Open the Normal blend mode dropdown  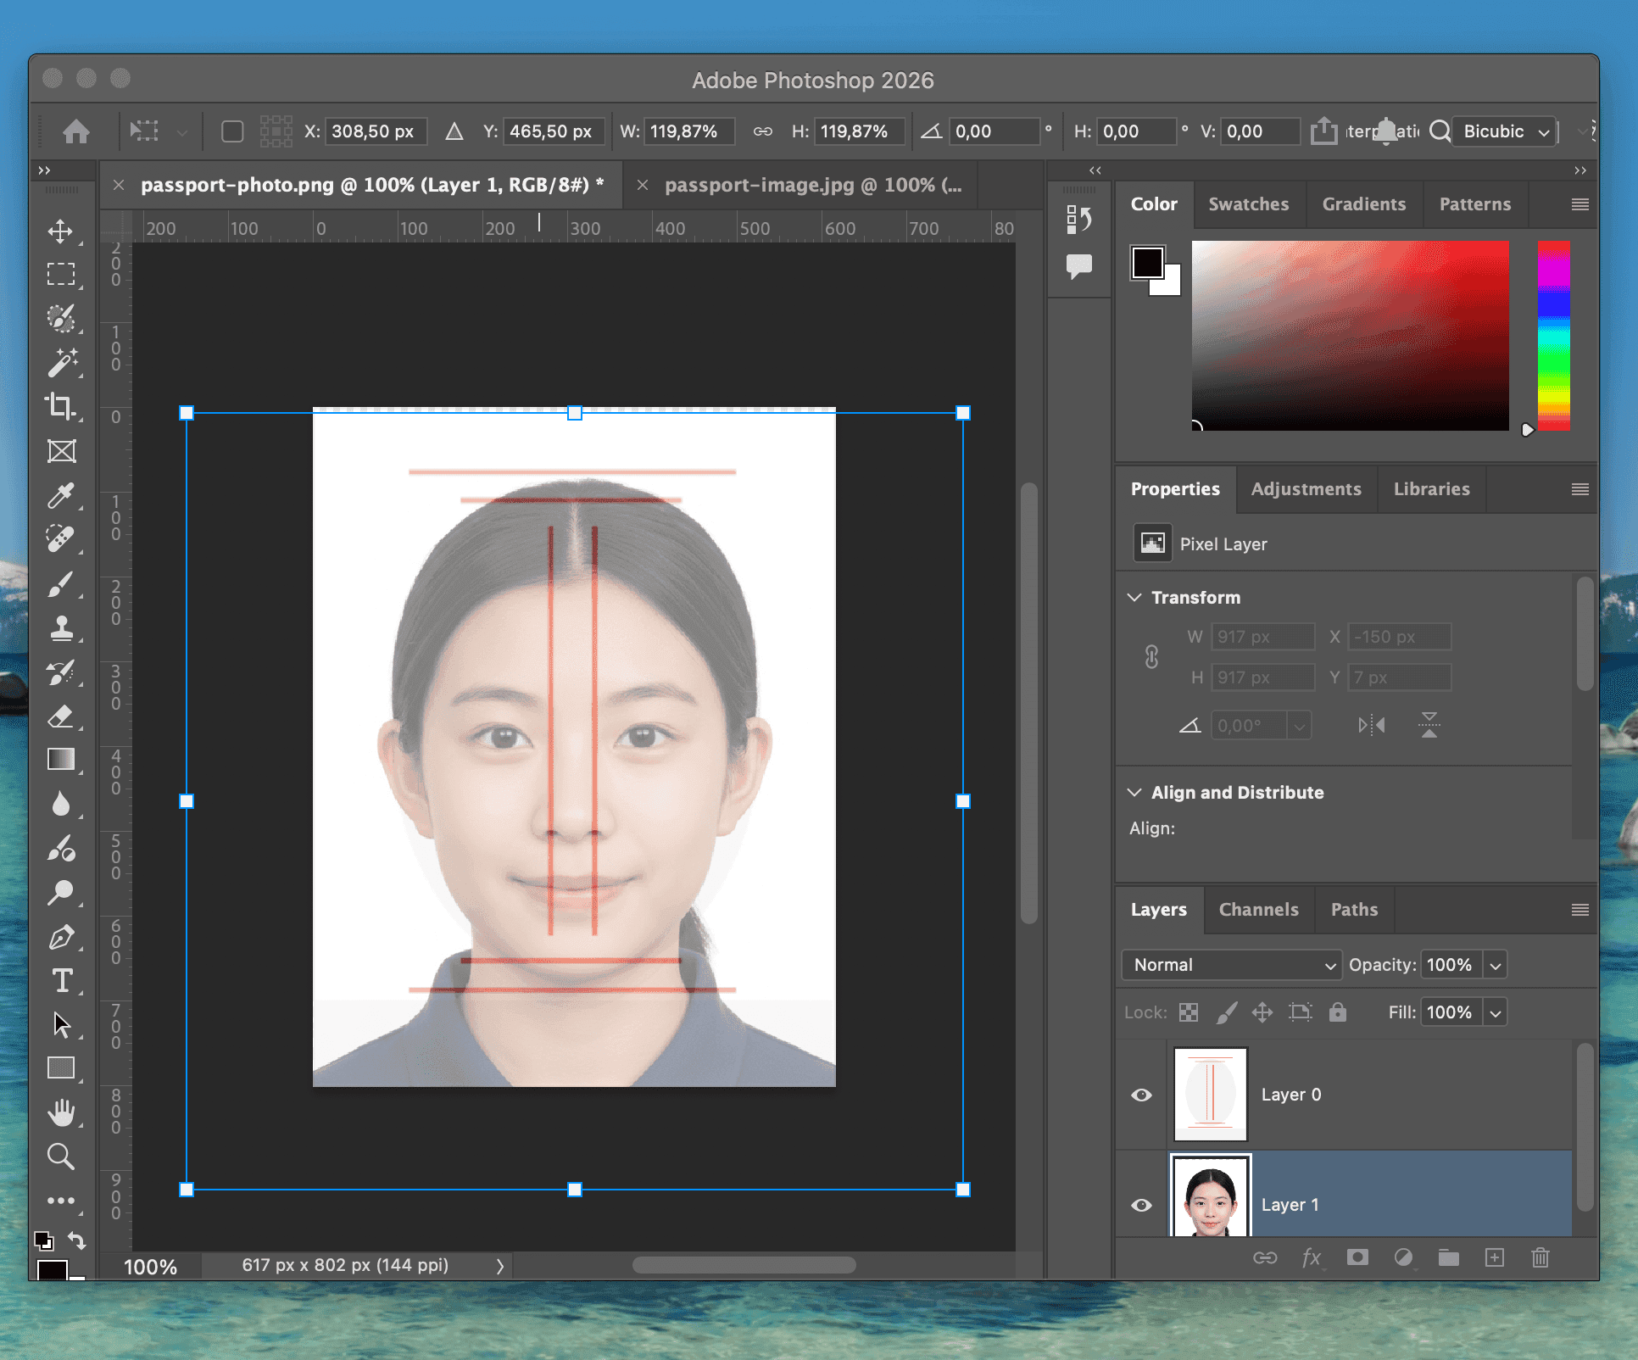coord(1230,965)
